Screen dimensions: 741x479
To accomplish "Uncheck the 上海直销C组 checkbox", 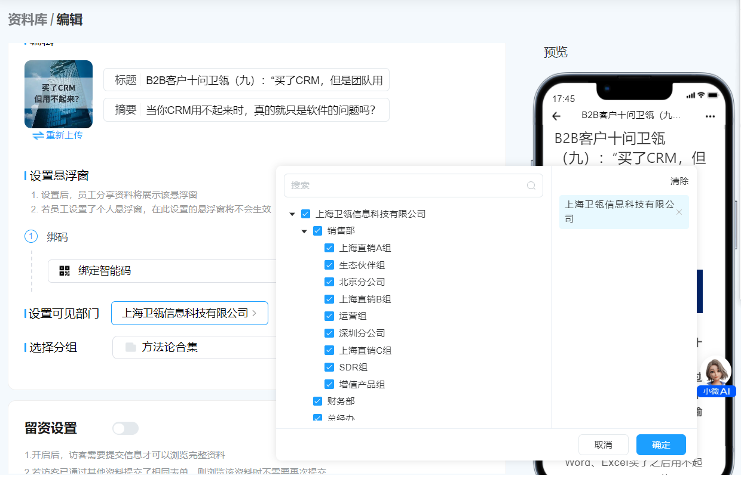I will pos(329,350).
